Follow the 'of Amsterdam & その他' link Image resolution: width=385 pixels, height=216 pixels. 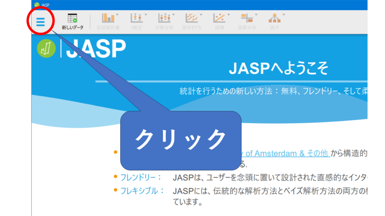(287, 153)
